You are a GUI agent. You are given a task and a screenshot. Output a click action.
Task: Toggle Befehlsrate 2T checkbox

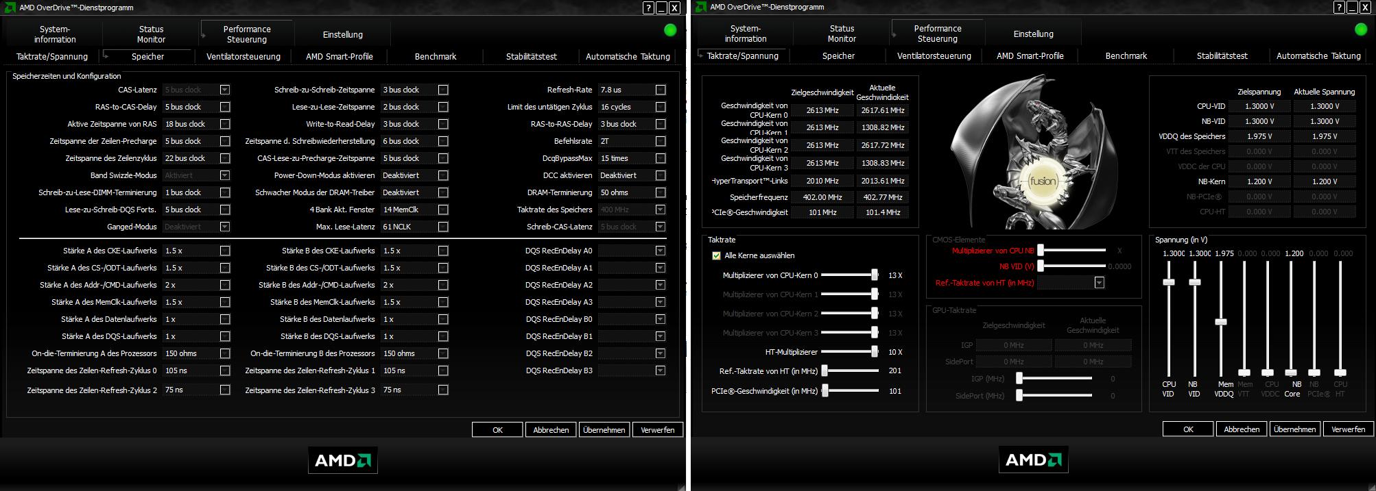[661, 141]
